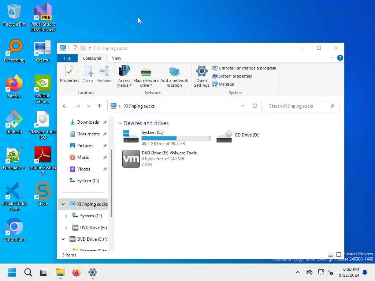
Task: Switch to the Computer ribbon tab
Action: [x=92, y=58]
